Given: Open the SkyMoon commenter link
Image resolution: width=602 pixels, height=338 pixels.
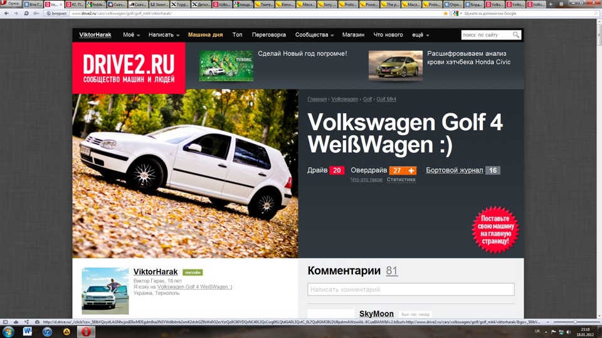Looking at the screenshot, I should click(x=376, y=314).
